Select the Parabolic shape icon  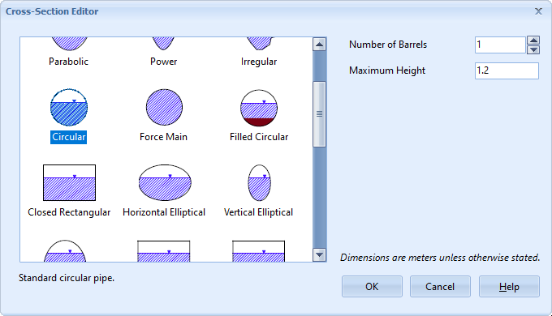pos(69,44)
